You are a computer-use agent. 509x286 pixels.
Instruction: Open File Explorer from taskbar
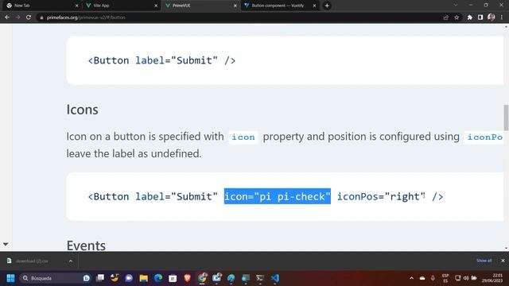point(143,278)
